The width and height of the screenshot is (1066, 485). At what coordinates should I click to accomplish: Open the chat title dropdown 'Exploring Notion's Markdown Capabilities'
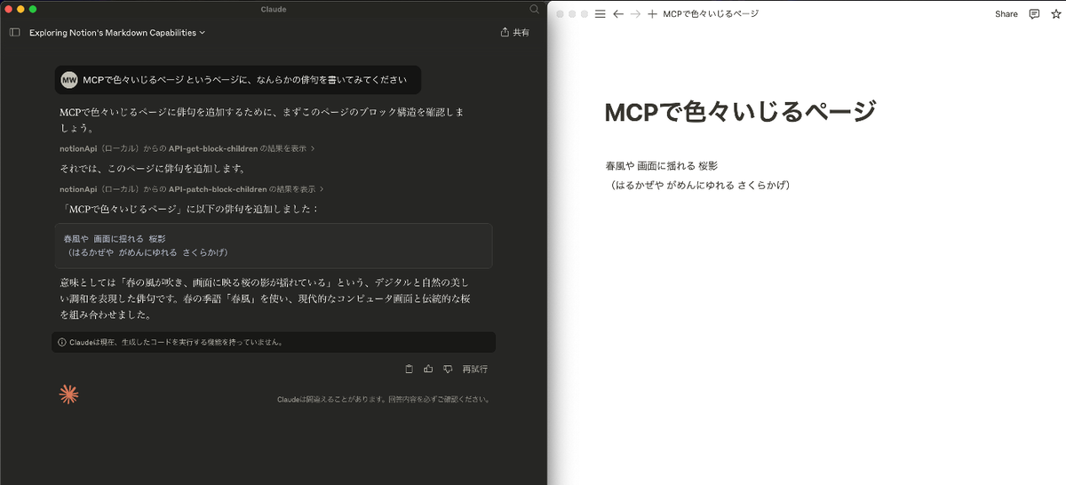point(117,32)
